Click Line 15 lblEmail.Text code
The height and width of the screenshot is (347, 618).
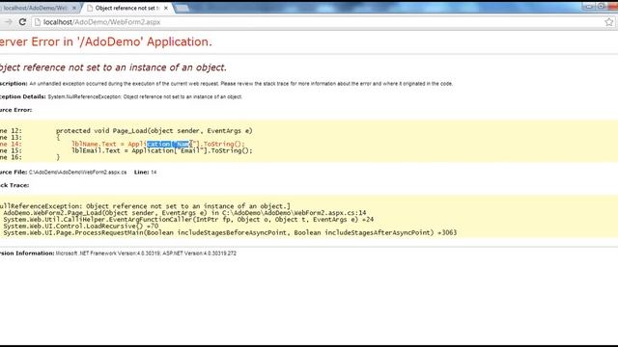click(x=162, y=150)
